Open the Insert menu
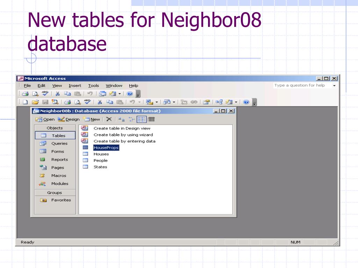The width and height of the screenshot is (358, 268). tap(75, 86)
